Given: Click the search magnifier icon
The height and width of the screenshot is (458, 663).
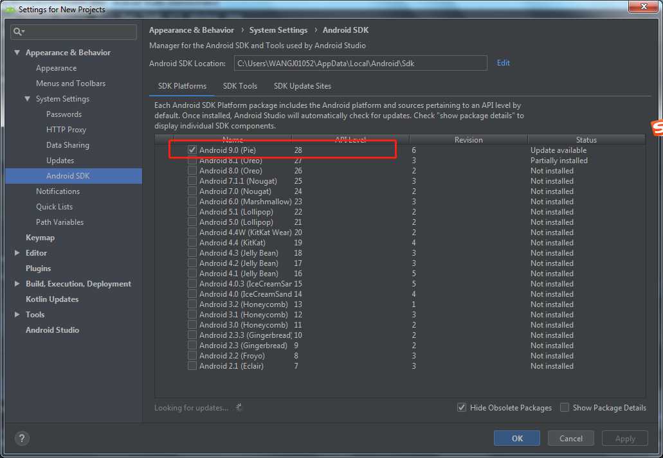Looking at the screenshot, I should (x=19, y=31).
